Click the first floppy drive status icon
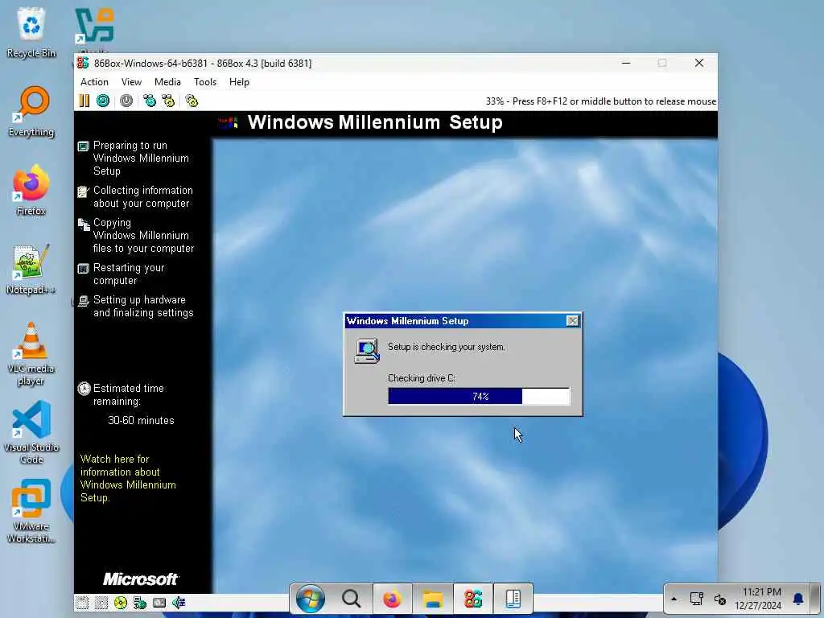824x618 pixels. (x=81, y=602)
